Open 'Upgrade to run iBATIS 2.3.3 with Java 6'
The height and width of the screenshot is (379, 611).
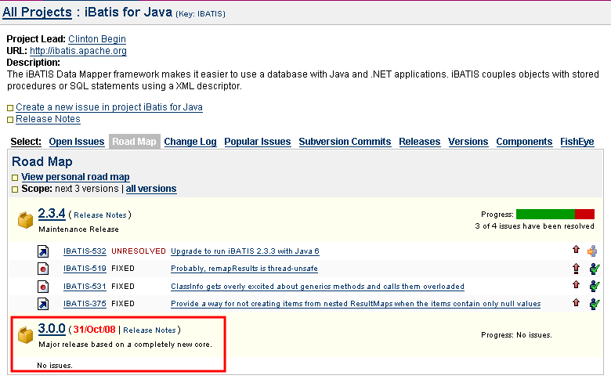point(245,251)
